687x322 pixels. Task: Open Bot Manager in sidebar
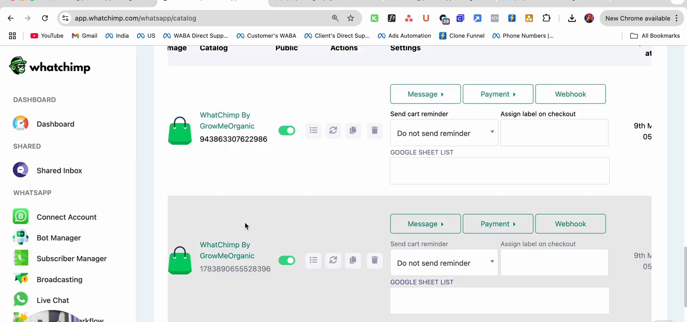(58, 238)
